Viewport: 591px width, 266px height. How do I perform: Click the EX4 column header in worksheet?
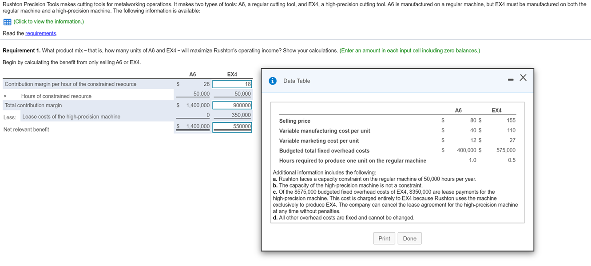coord(232,74)
